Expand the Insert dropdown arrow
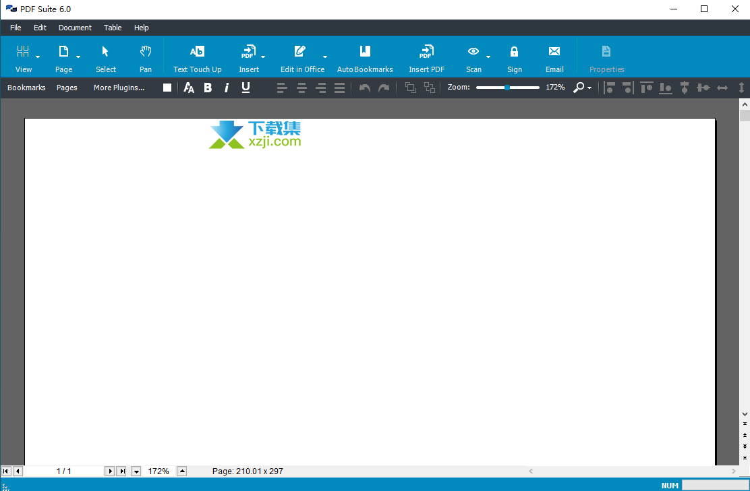Image resolution: width=750 pixels, height=491 pixels. pos(263,57)
